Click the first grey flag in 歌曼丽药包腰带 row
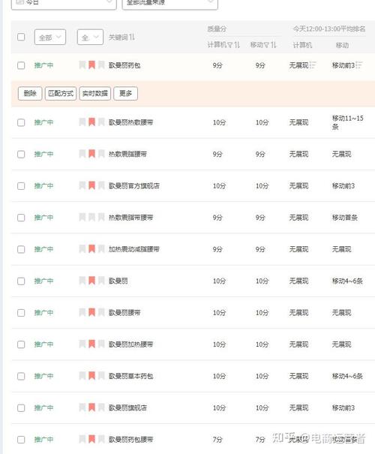 pos(82,439)
